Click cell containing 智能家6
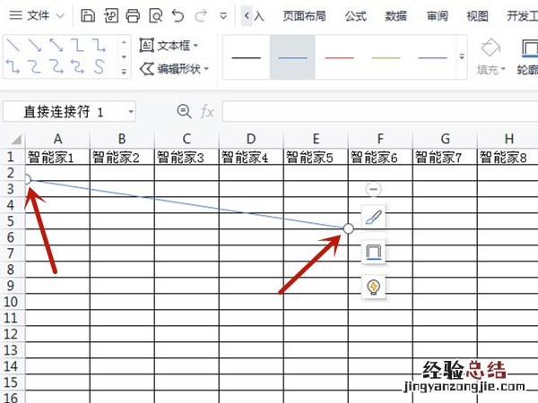Viewport: 538px width, 403px height. (380, 158)
